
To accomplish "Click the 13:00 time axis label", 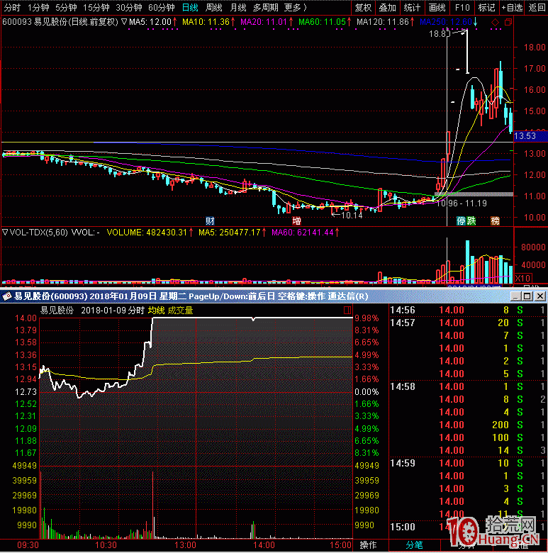I will (185, 545).
